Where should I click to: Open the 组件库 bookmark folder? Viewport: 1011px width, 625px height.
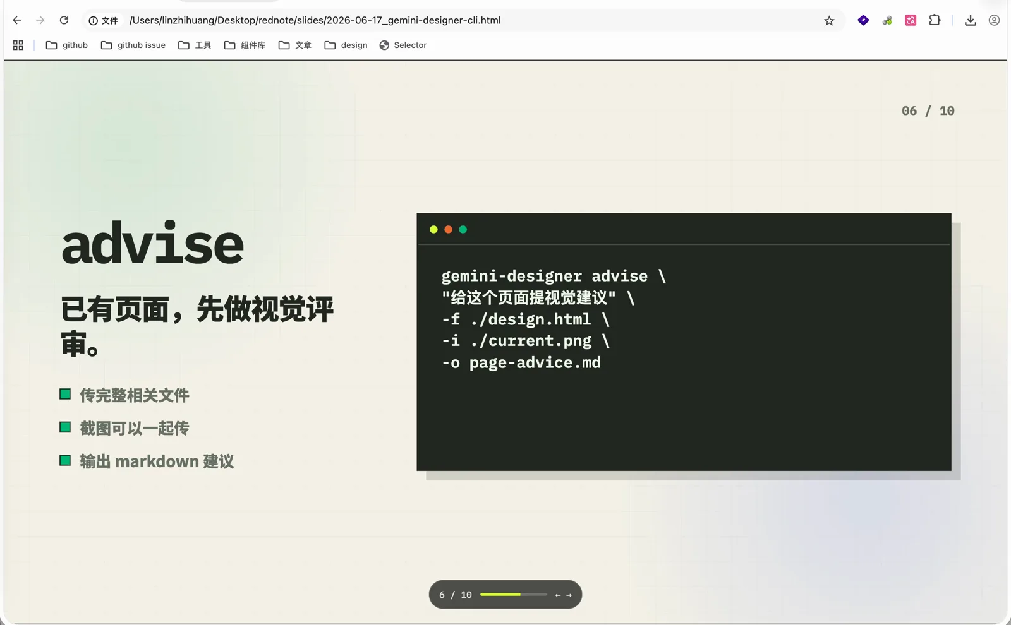[x=245, y=45]
